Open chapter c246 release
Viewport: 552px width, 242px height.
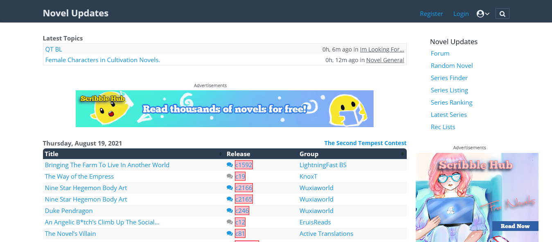242,211
